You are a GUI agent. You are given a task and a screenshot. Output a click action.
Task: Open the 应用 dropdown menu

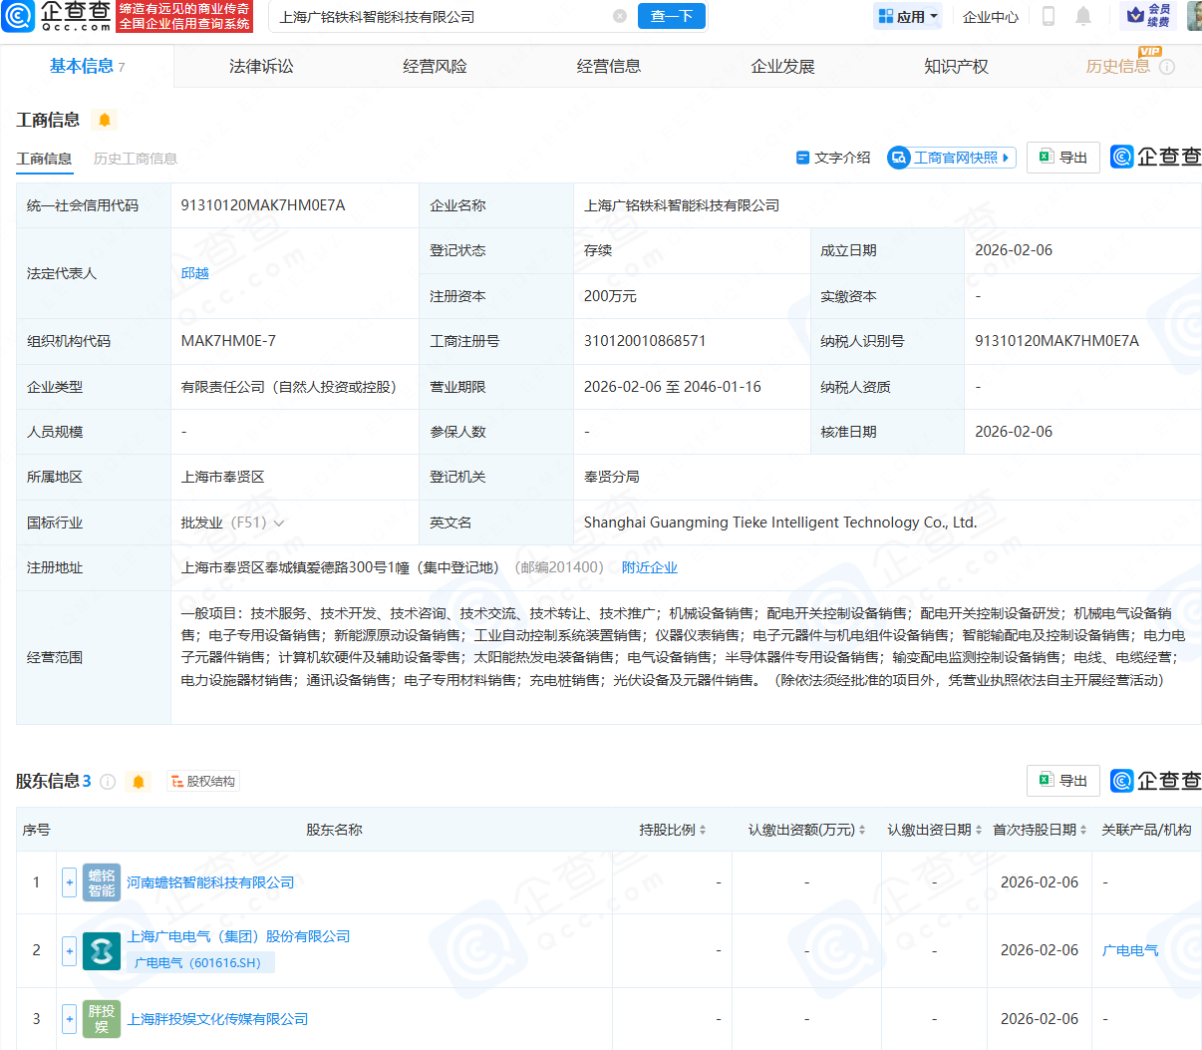pos(907,16)
